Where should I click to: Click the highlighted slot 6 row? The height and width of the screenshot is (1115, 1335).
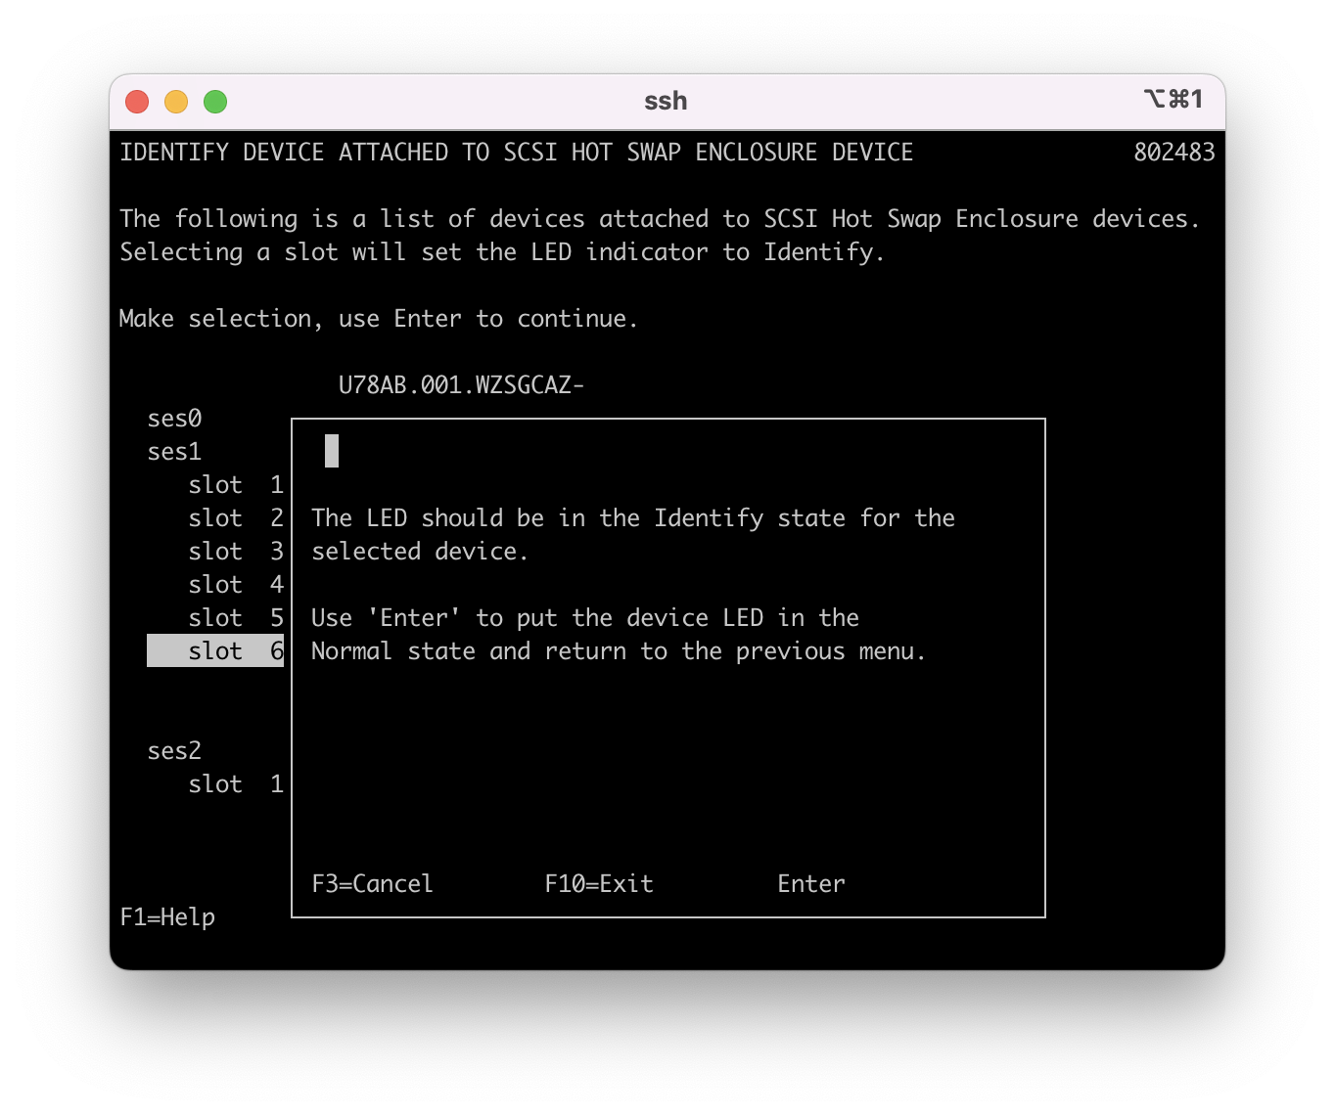pos(215,651)
